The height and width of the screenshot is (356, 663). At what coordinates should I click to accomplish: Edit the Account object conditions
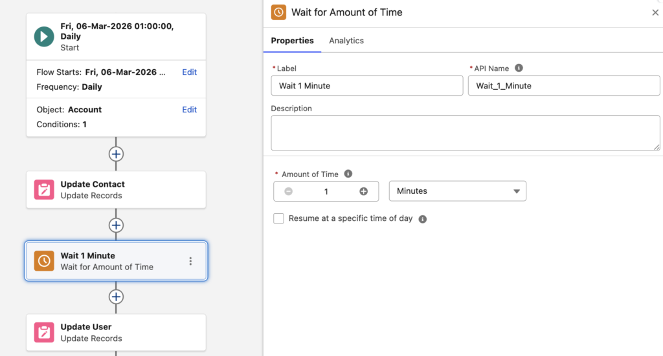tap(189, 110)
